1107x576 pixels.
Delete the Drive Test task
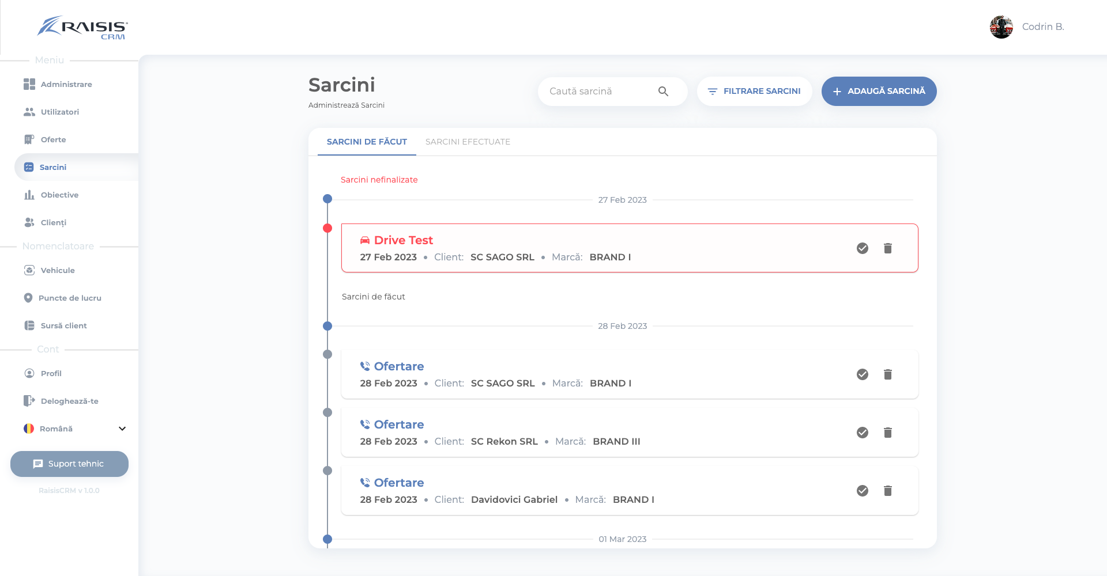pos(887,248)
